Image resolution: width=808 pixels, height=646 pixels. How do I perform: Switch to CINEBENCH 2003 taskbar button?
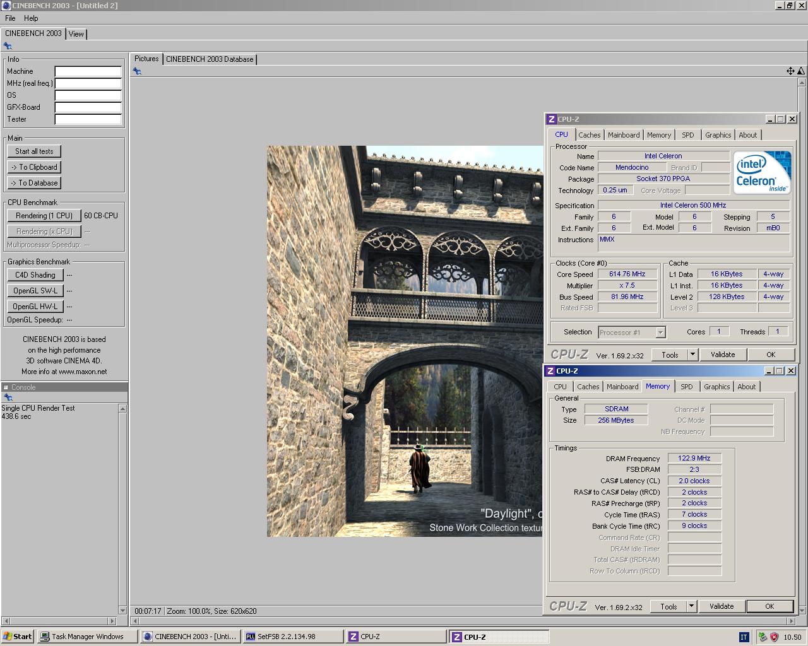tap(190, 637)
